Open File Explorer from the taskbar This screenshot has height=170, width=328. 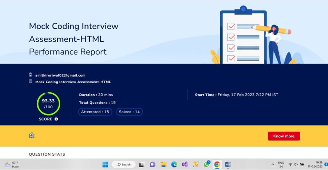click(163, 165)
